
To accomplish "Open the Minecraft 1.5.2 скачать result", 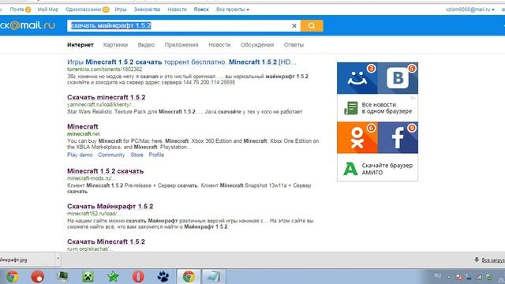I will point(105,171).
